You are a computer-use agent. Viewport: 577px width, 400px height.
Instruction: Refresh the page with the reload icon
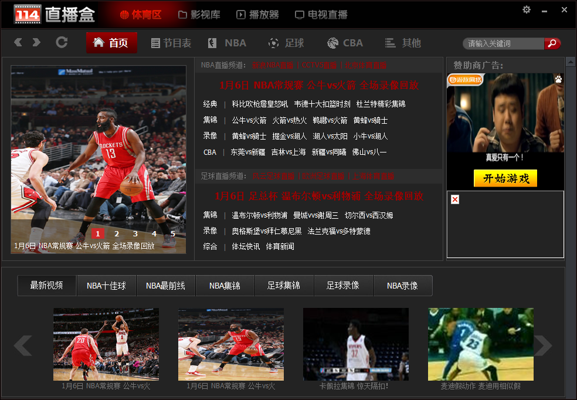click(62, 42)
